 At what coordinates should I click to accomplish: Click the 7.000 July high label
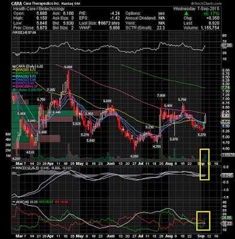[161, 96]
